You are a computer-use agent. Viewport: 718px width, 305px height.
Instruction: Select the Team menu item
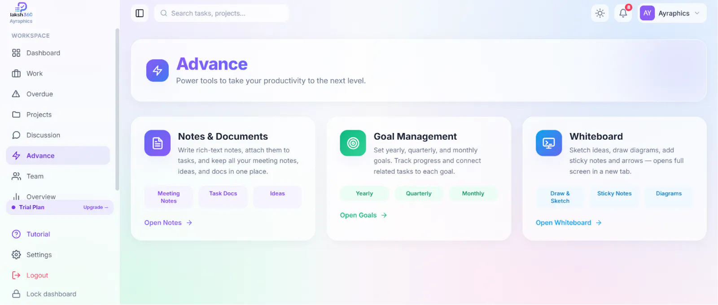[x=58, y=176]
